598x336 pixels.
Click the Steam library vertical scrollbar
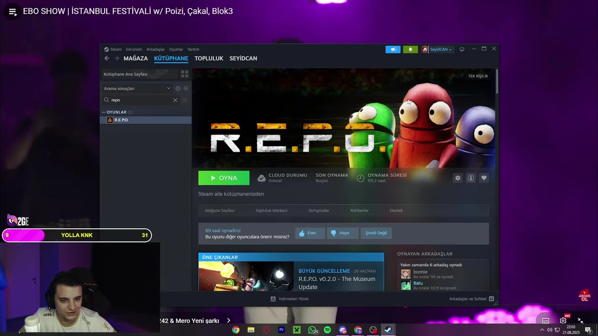click(x=497, y=82)
